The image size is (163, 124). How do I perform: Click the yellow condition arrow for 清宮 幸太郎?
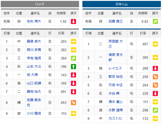coord(155,58)
